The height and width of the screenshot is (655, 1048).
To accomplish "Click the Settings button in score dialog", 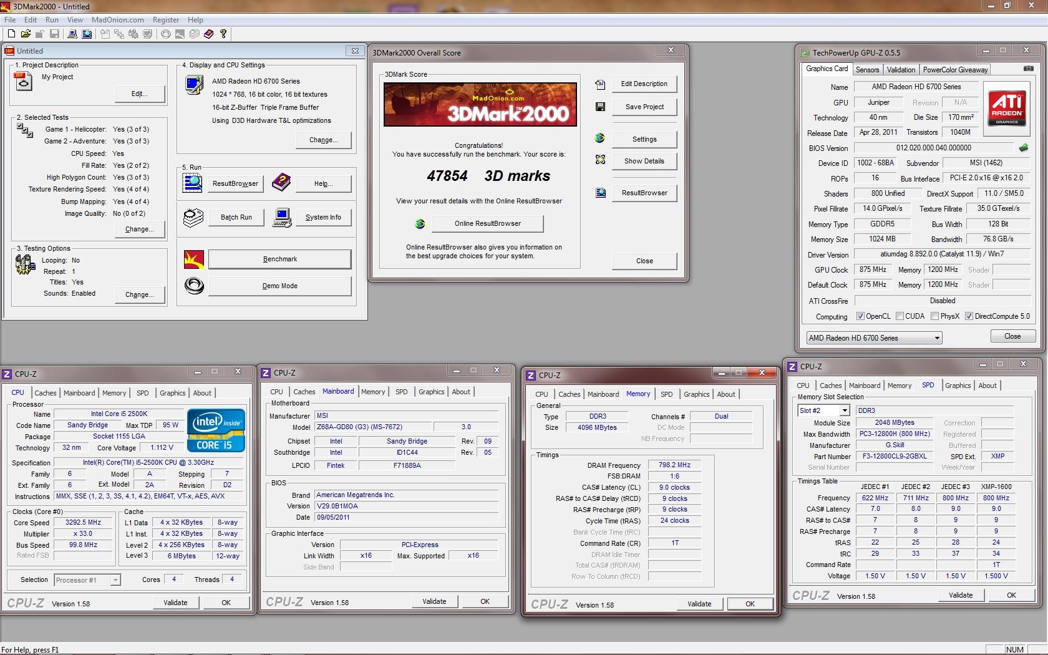I will click(x=644, y=139).
